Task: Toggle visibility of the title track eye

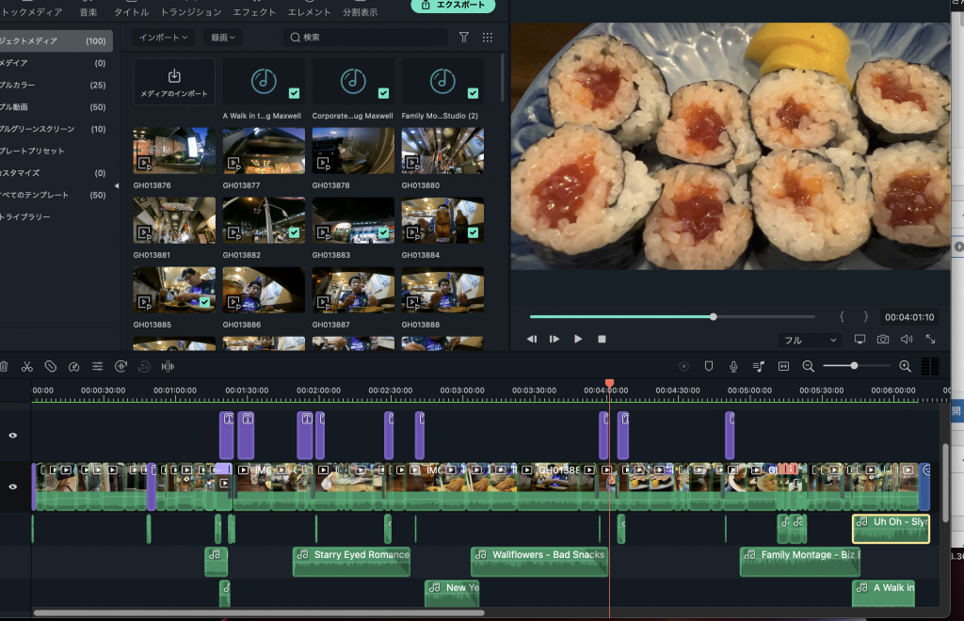Action: pyautogui.click(x=13, y=435)
